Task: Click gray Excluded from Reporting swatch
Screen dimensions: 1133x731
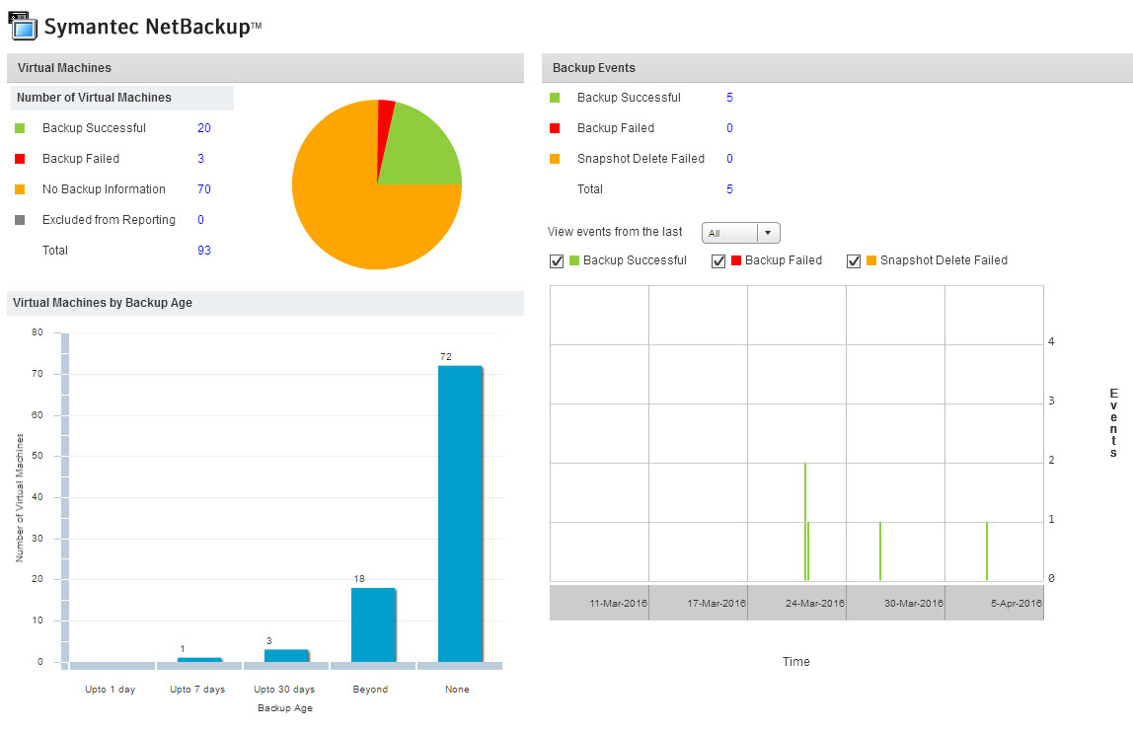Action: (20, 220)
